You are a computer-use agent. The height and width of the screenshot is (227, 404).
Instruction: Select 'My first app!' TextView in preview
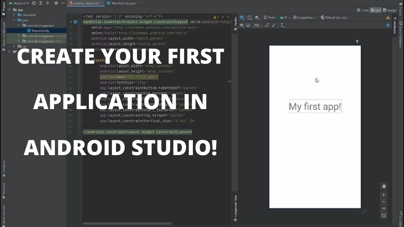[315, 107]
